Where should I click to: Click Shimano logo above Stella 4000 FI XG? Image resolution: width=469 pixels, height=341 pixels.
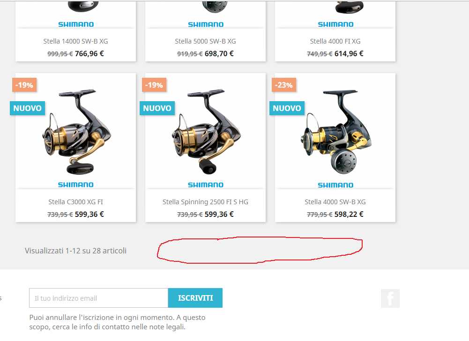click(335, 24)
